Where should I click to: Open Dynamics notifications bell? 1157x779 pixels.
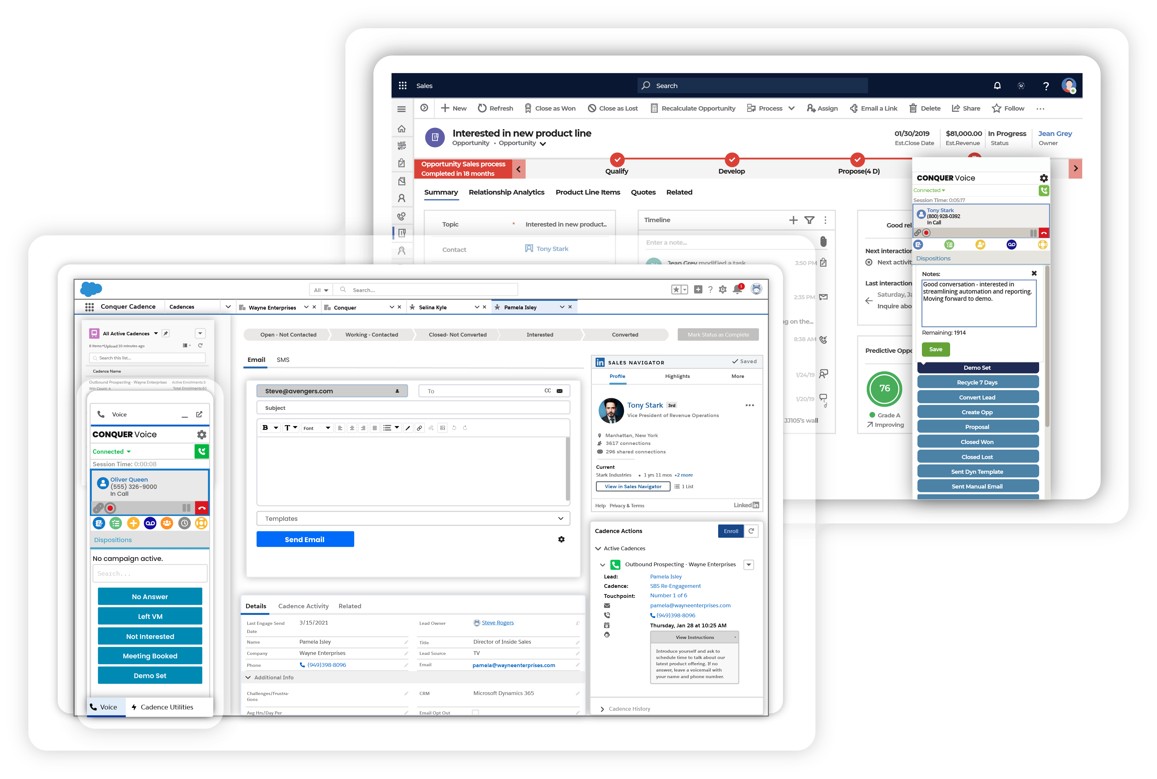[997, 86]
